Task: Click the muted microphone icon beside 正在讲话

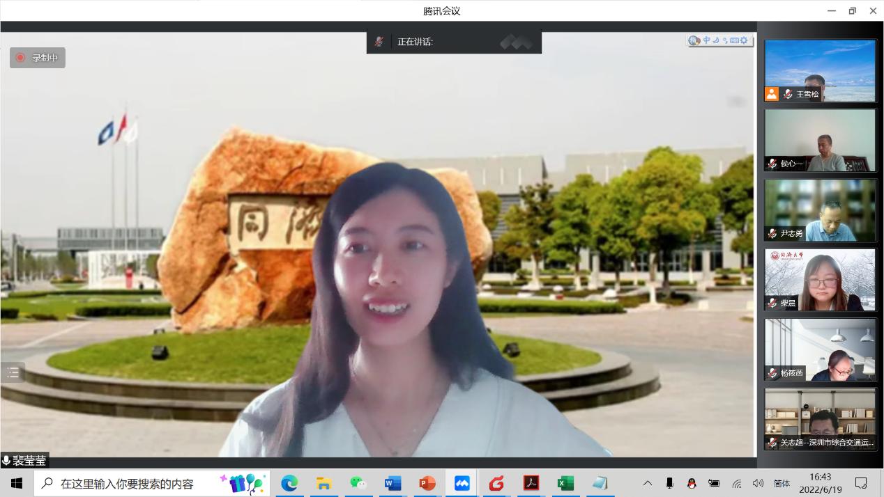Action: pyautogui.click(x=379, y=42)
